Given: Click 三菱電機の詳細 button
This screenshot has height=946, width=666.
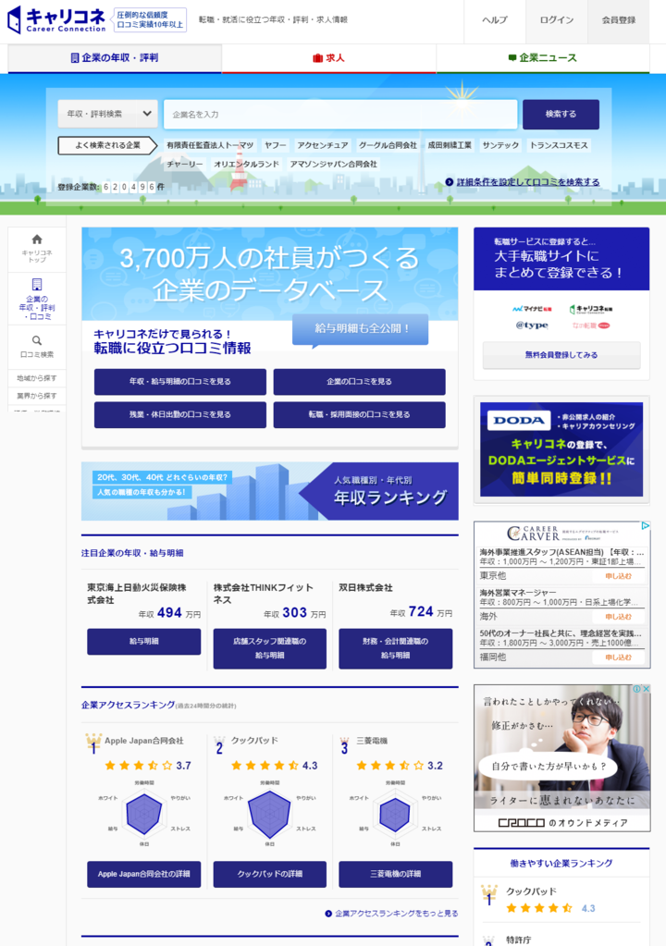Looking at the screenshot, I should tap(395, 874).
